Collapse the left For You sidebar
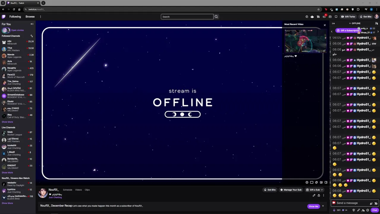Image resolution: width=380 pixels, height=214 pixels. [32, 24]
